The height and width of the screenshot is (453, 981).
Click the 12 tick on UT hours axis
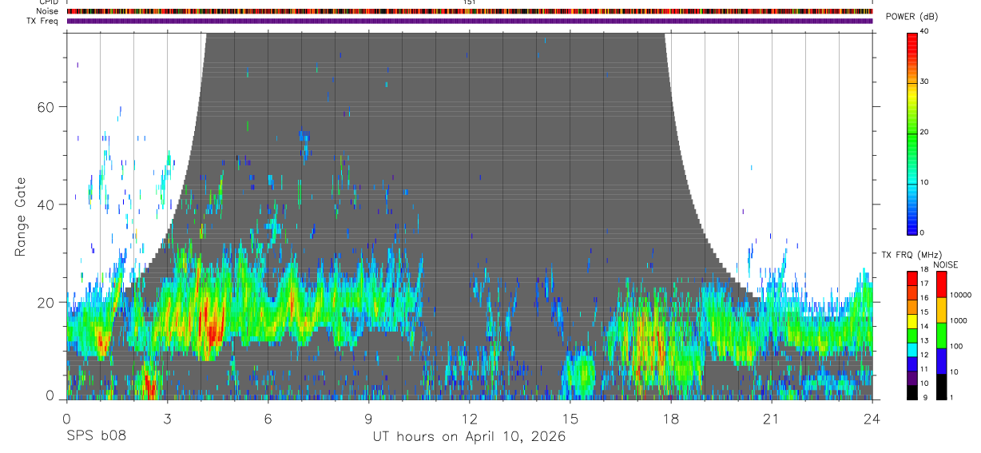click(469, 419)
